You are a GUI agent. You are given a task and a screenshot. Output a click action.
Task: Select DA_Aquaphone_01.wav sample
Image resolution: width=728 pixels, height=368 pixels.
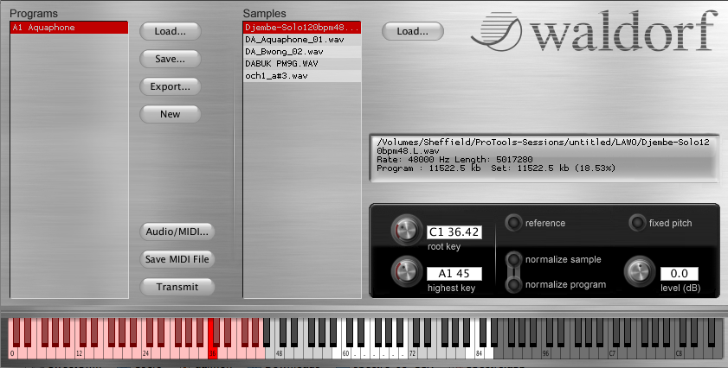coord(302,40)
